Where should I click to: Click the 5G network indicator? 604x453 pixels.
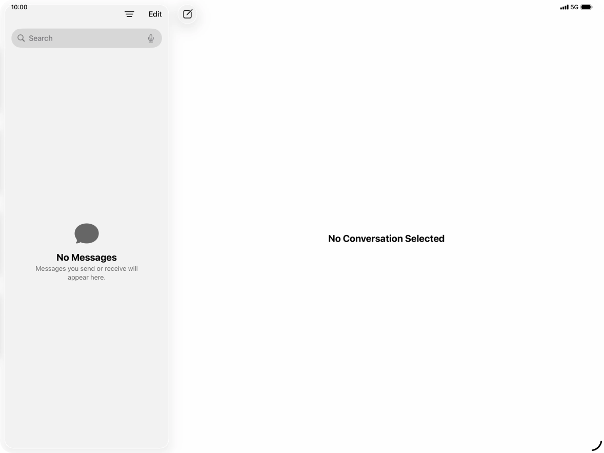[x=574, y=7]
